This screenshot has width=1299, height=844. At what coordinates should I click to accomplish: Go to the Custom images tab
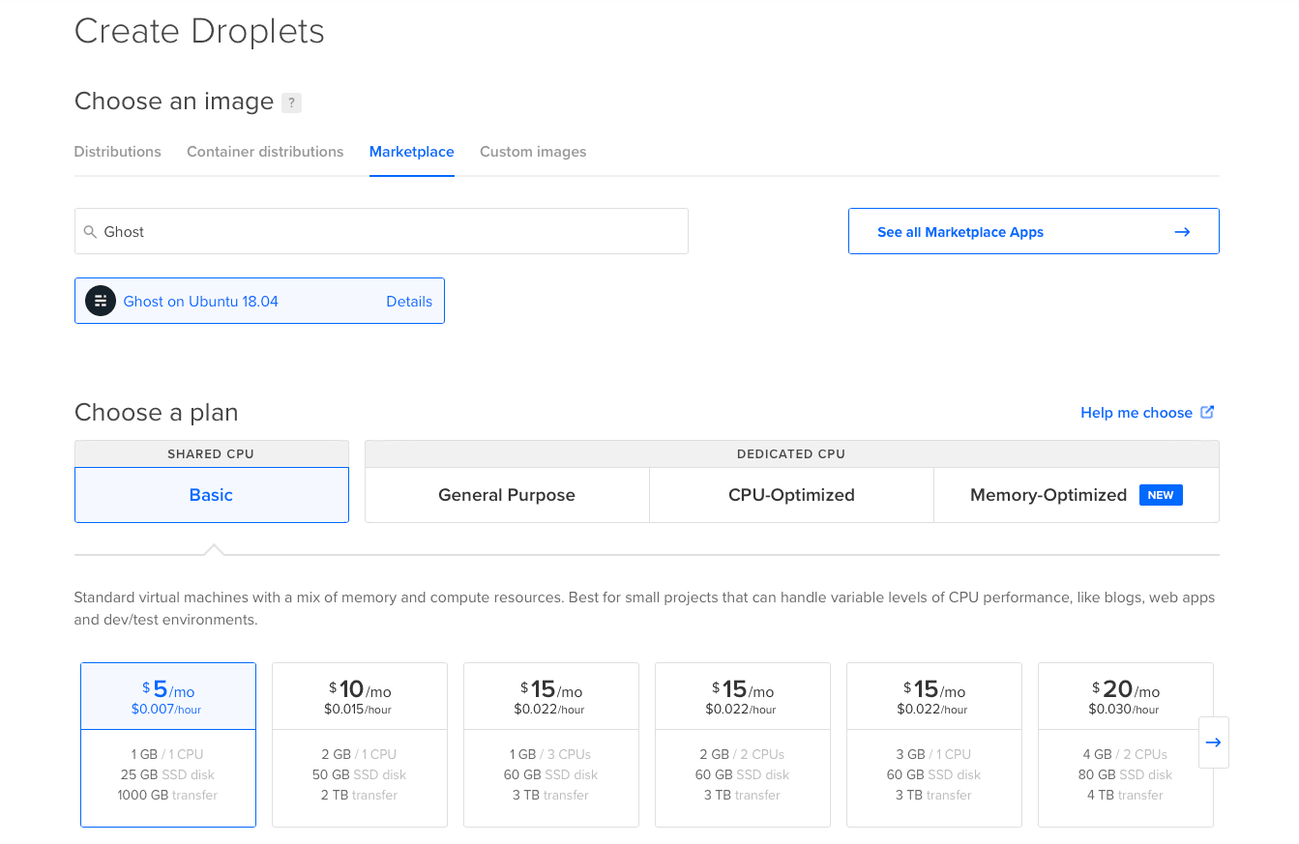point(533,152)
